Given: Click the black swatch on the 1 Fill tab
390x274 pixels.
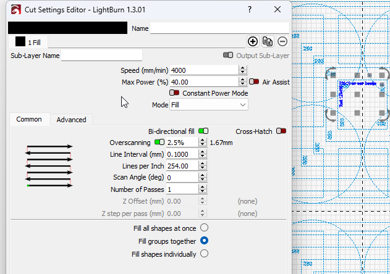Looking at the screenshot, I should 20,41.
